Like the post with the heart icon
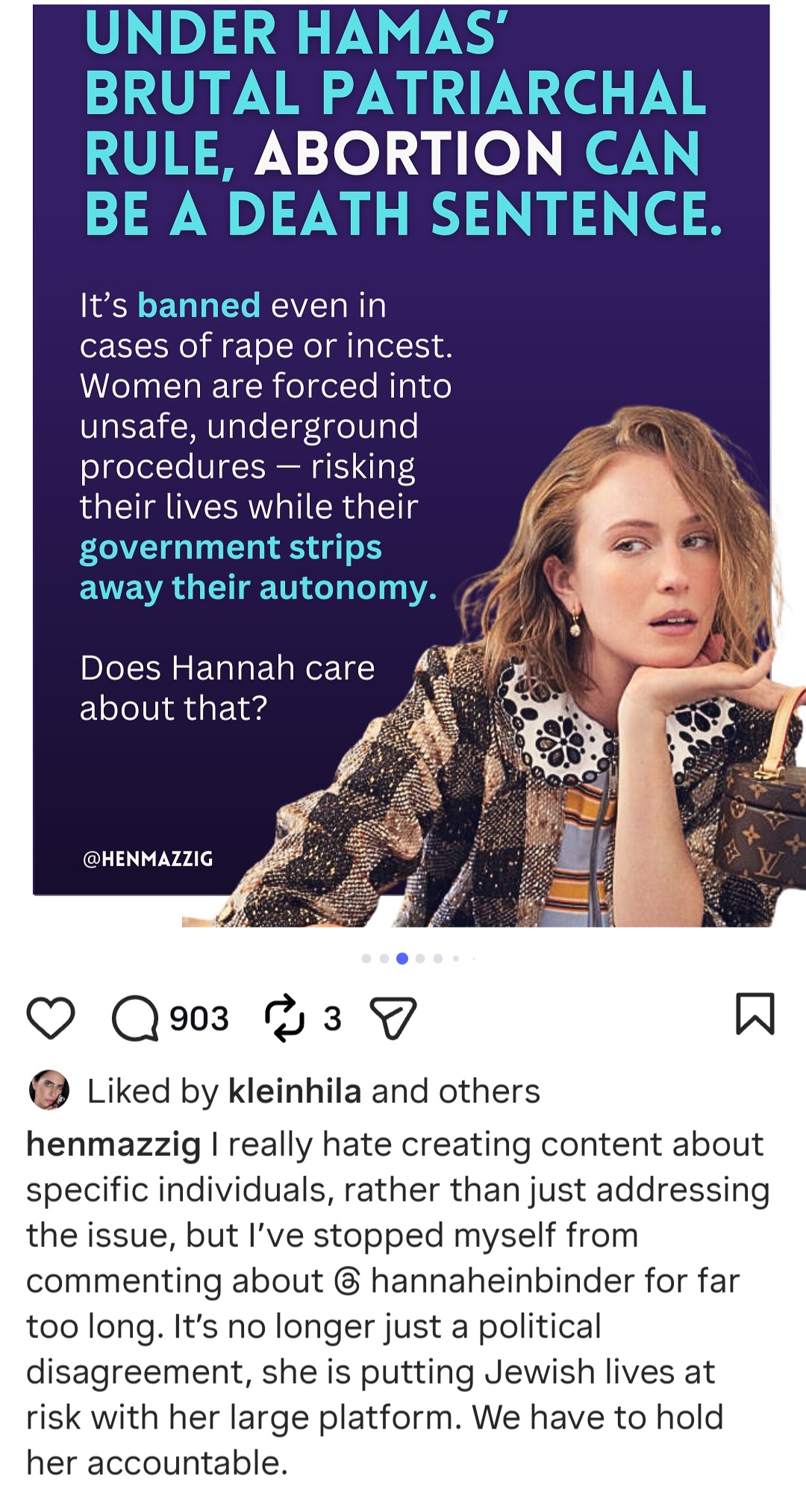The width and height of the screenshot is (806, 1486). [x=51, y=1018]
